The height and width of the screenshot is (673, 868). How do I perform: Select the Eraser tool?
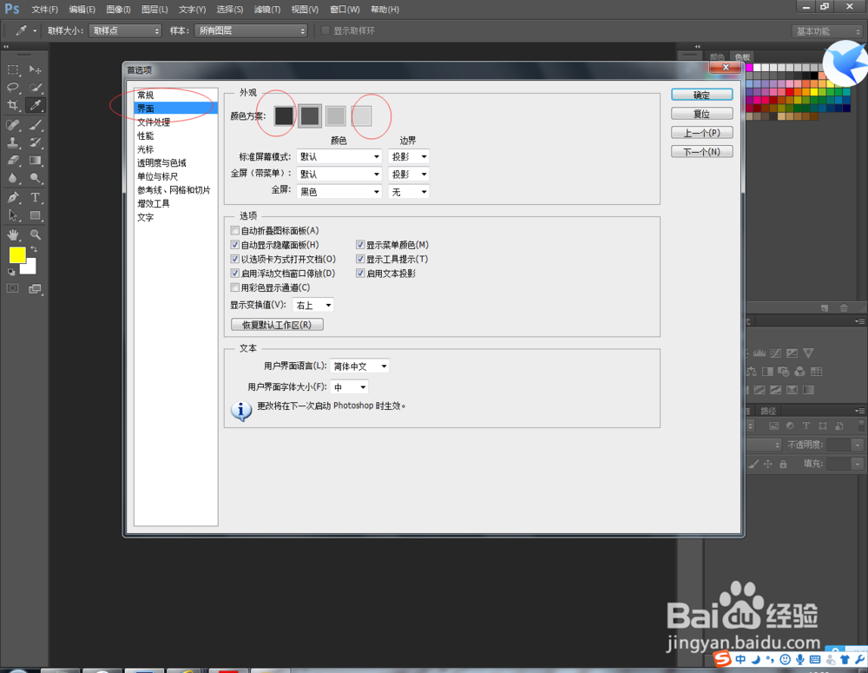click(13, 160)
